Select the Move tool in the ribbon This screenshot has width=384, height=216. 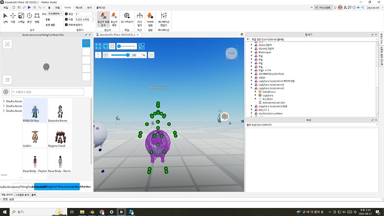tap(13, 18)
